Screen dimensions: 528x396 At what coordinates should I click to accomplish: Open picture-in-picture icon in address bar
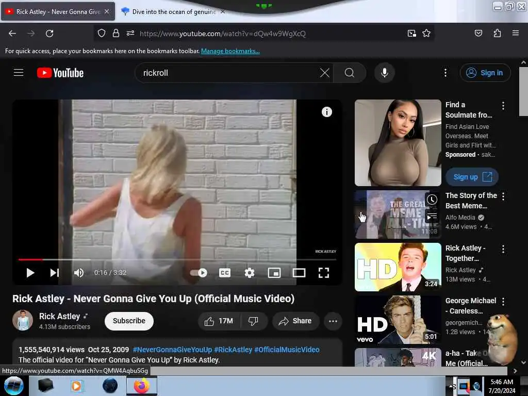tap(412, 34)
